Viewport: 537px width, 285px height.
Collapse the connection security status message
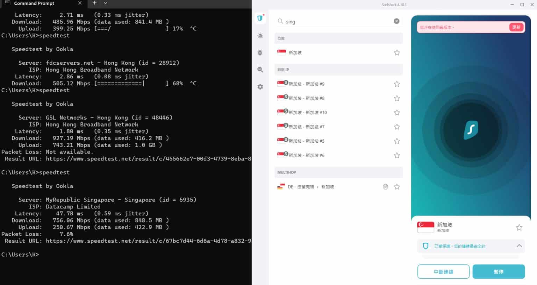(519, 246)
